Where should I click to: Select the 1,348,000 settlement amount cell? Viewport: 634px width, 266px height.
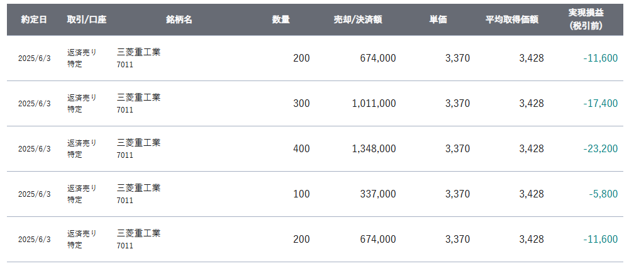[x=374, y=149]
